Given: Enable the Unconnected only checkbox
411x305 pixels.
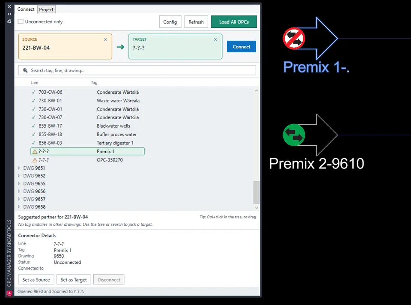Looking at the screenshot, I should tap(21, 21).
